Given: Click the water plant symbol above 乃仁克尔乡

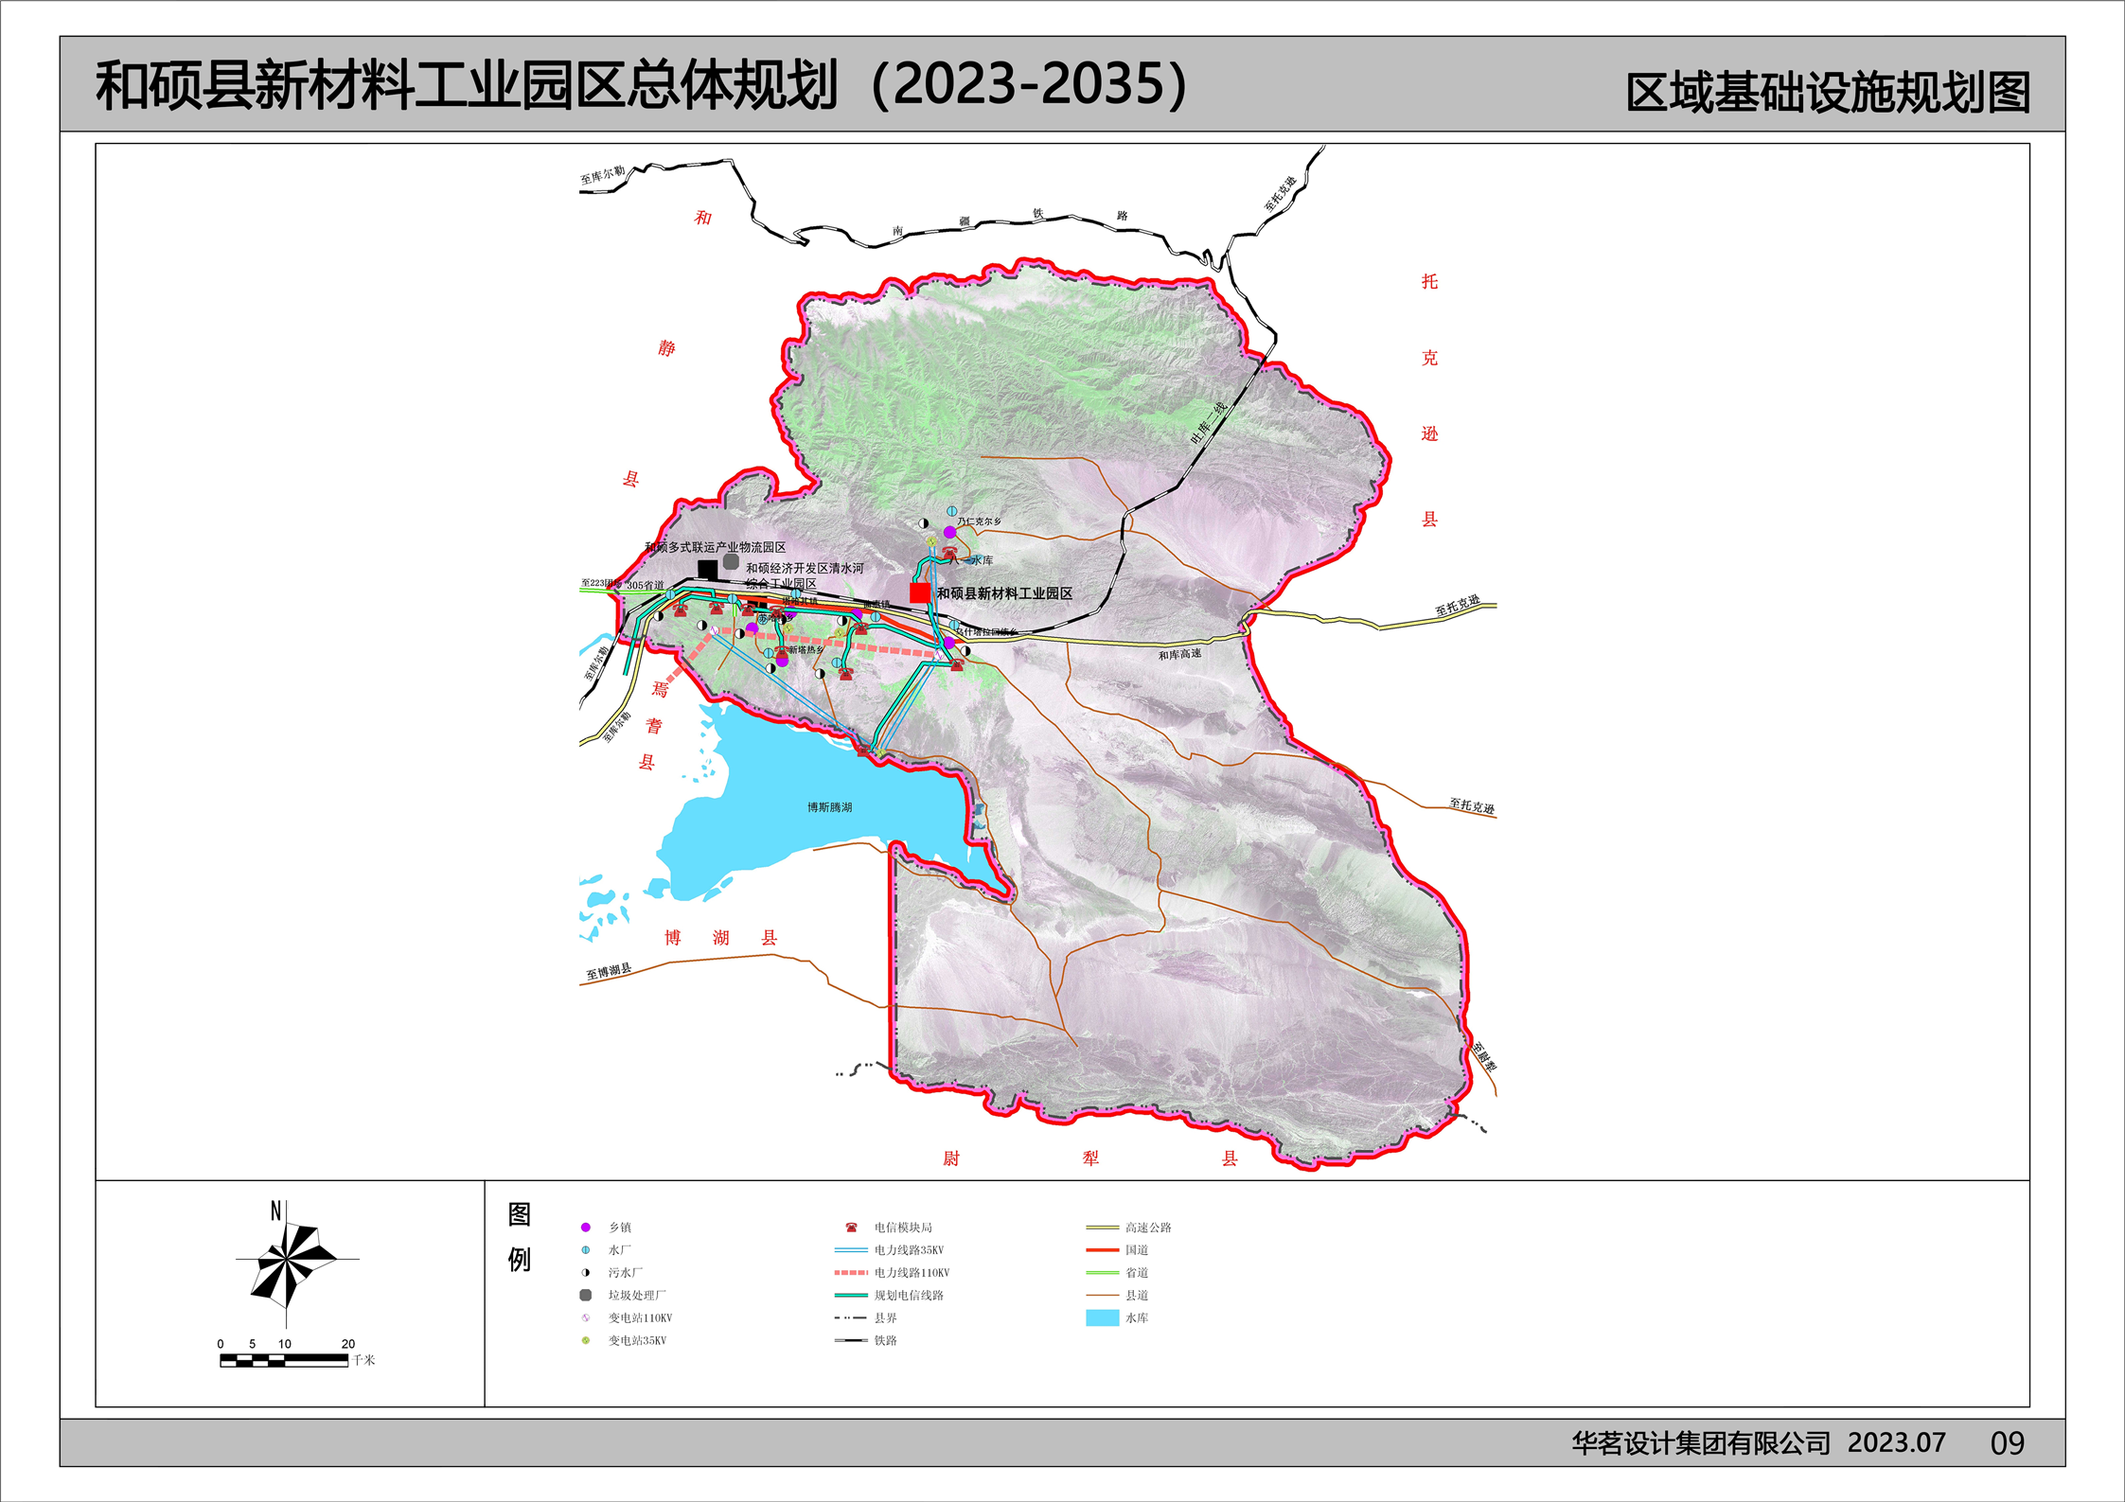Looking at the screenshot, I should pos(952,511).
